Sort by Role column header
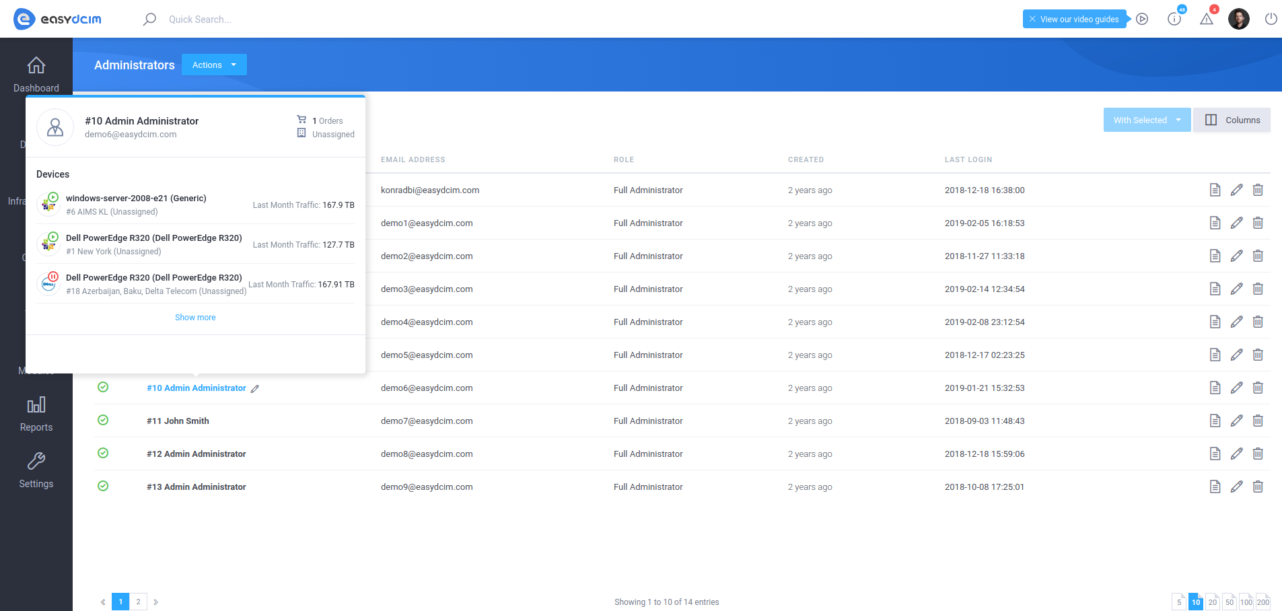 (x=624, y=159)
